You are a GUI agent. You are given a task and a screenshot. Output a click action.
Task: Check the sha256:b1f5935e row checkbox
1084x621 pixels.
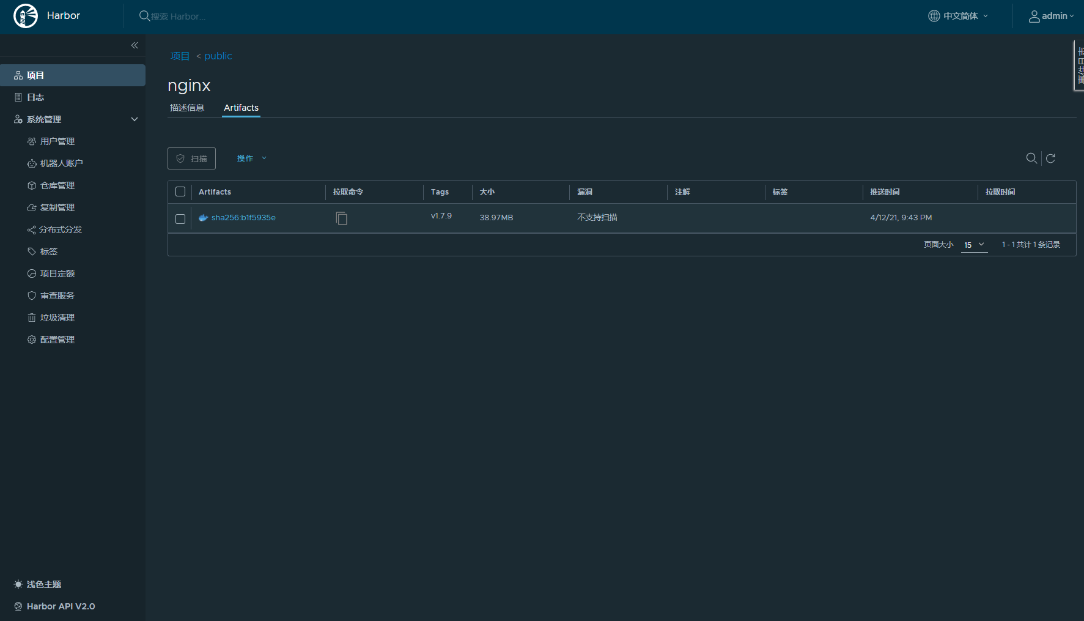point(180,218)
